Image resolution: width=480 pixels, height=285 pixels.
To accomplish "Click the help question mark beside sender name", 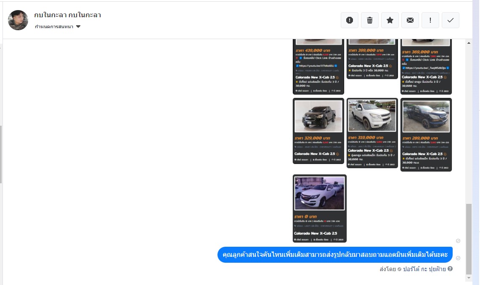I will (450, 269).
